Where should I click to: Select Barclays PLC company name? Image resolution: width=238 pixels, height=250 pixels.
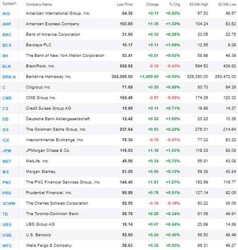click(39, 45)
